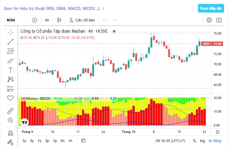The height and width of the screenshot is (147, 228).
Task: Click the Xem đầy đủ button
Action: [x=211, y=8]
